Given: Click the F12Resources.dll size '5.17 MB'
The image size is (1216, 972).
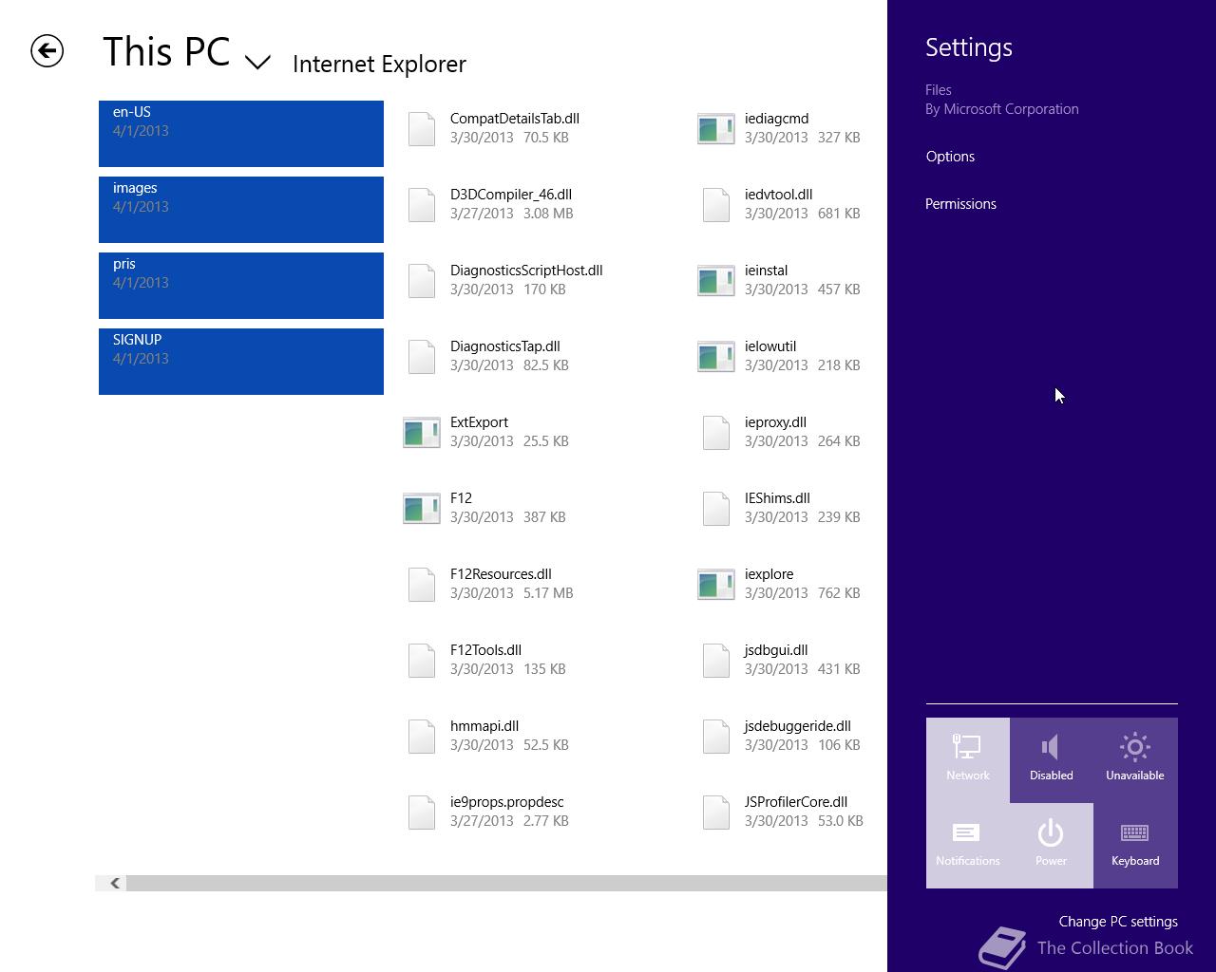Looking at the screenshot, I should [548, 593].
